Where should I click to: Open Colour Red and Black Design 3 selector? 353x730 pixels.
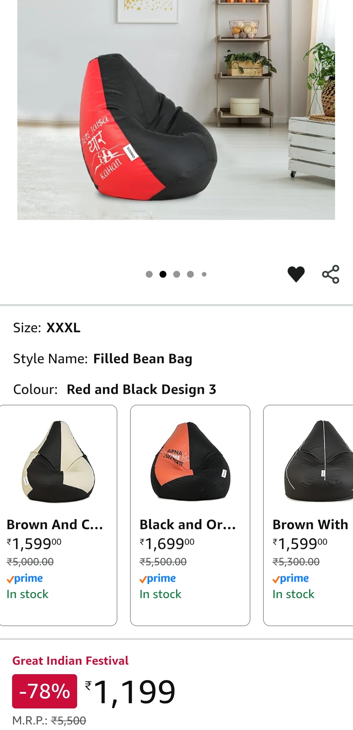[115, 389]
